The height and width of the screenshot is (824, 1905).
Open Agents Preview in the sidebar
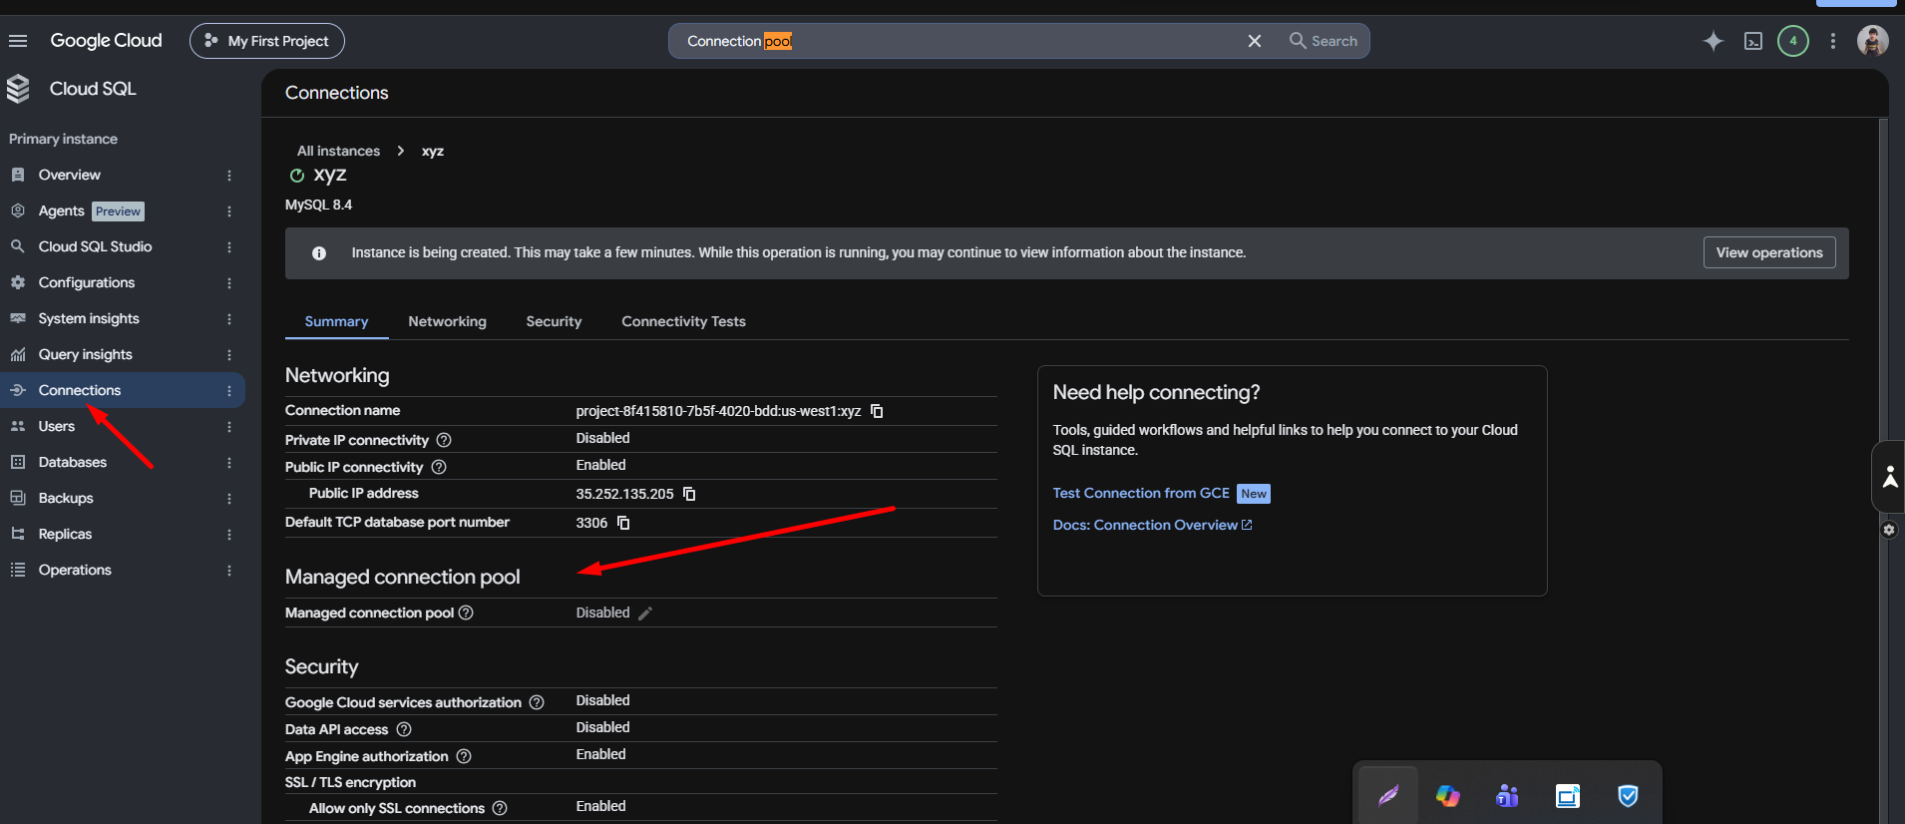coord(122,210)
